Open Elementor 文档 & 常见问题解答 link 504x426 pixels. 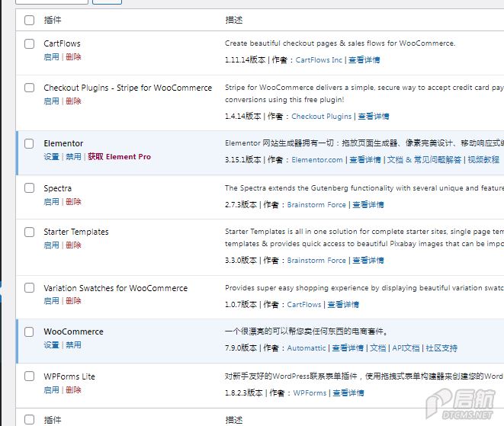[x=424, y=160]
